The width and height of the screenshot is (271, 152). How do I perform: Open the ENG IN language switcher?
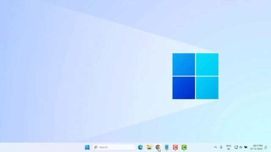[x=229, y=147]
